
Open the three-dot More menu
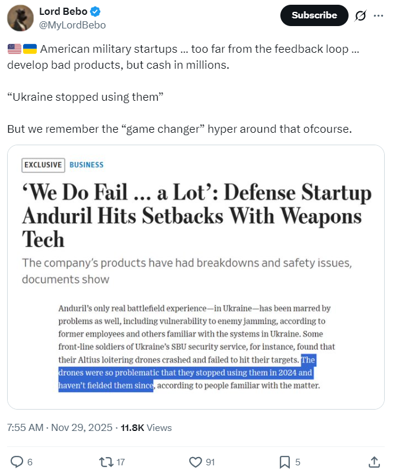(378, 15)
